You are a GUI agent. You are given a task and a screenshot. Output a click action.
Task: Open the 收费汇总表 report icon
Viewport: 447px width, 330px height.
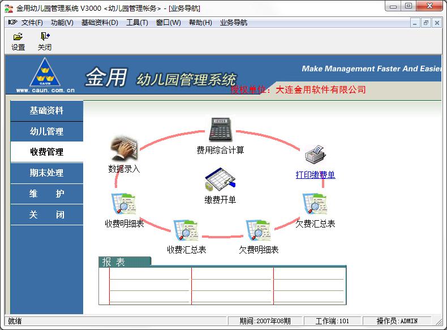[x=186, y=230]
